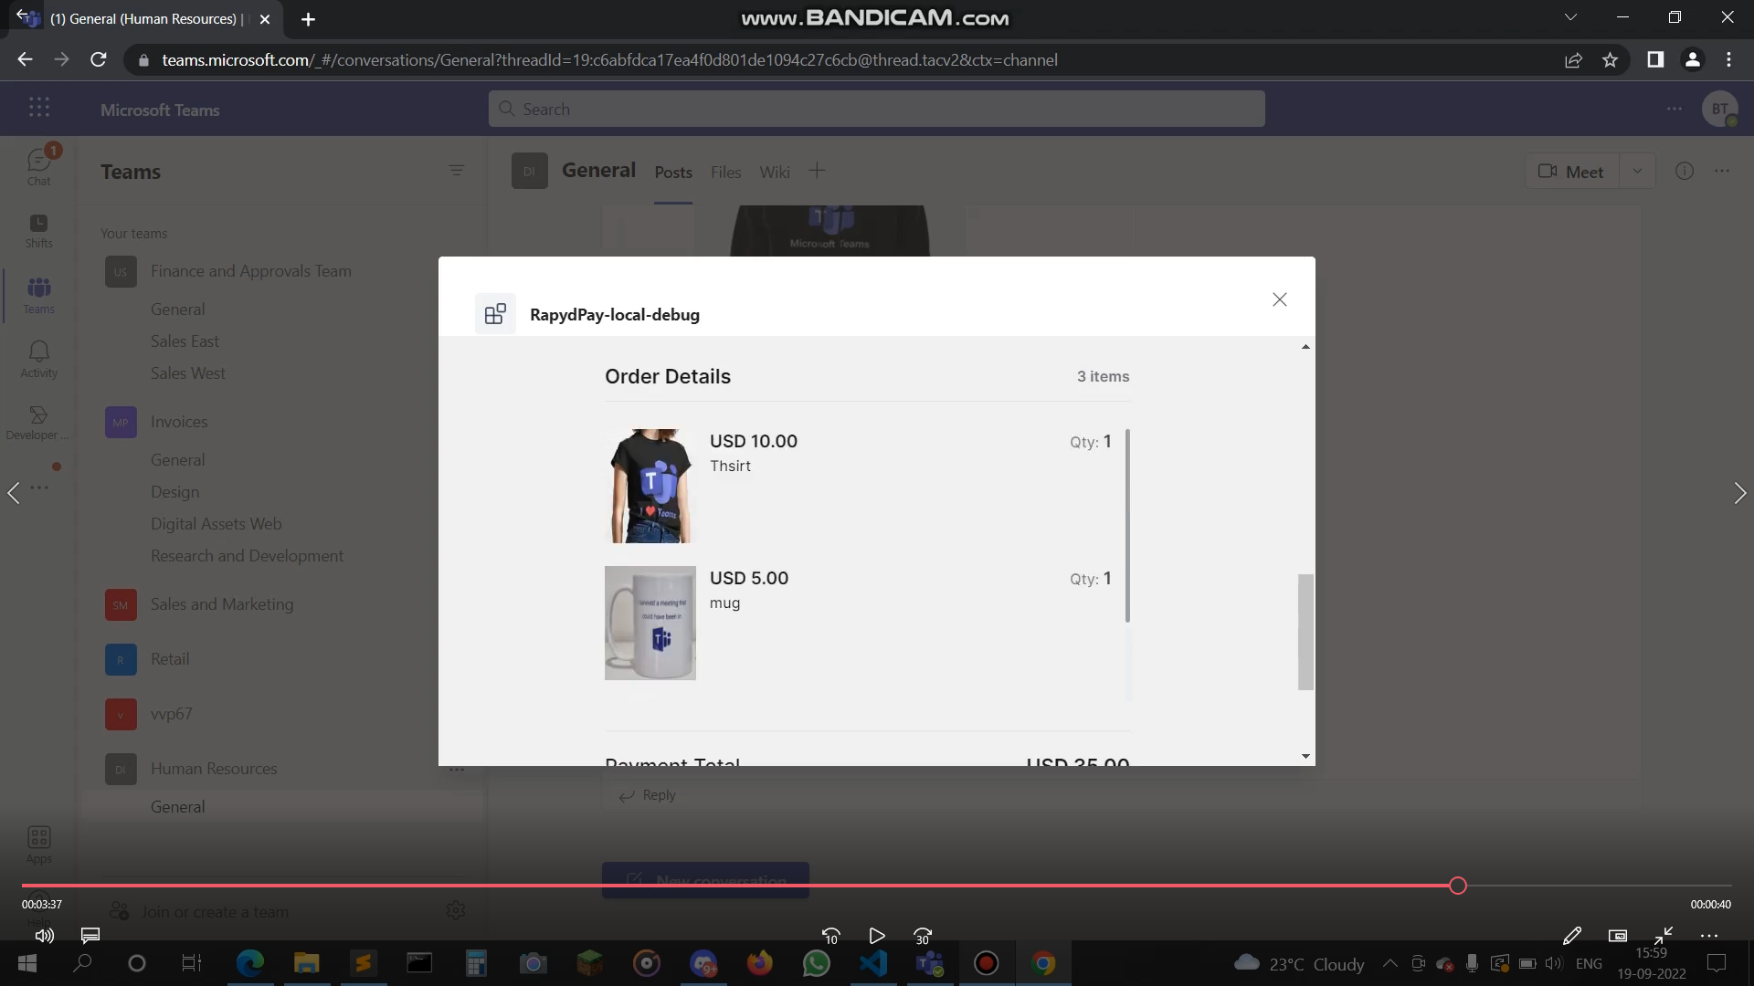Click the Thsirt product thumbnail
1754x986 pixels.
[x=650, y=486]
